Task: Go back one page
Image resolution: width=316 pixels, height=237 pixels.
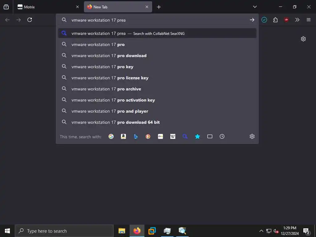Action: [7, 20]
